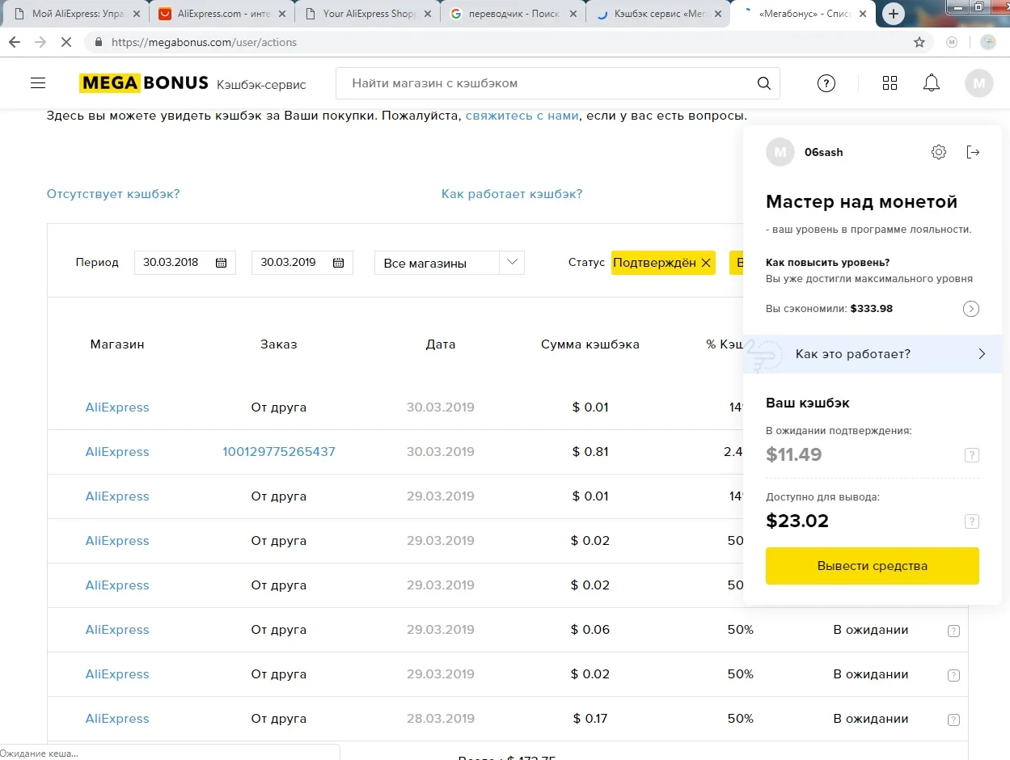Viewport: 1010px width, 760px height.
Task: Click the user avatar in header
Action: tap(979, 83)
